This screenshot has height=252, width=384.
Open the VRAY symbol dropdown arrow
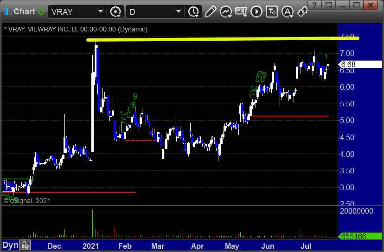101,12
